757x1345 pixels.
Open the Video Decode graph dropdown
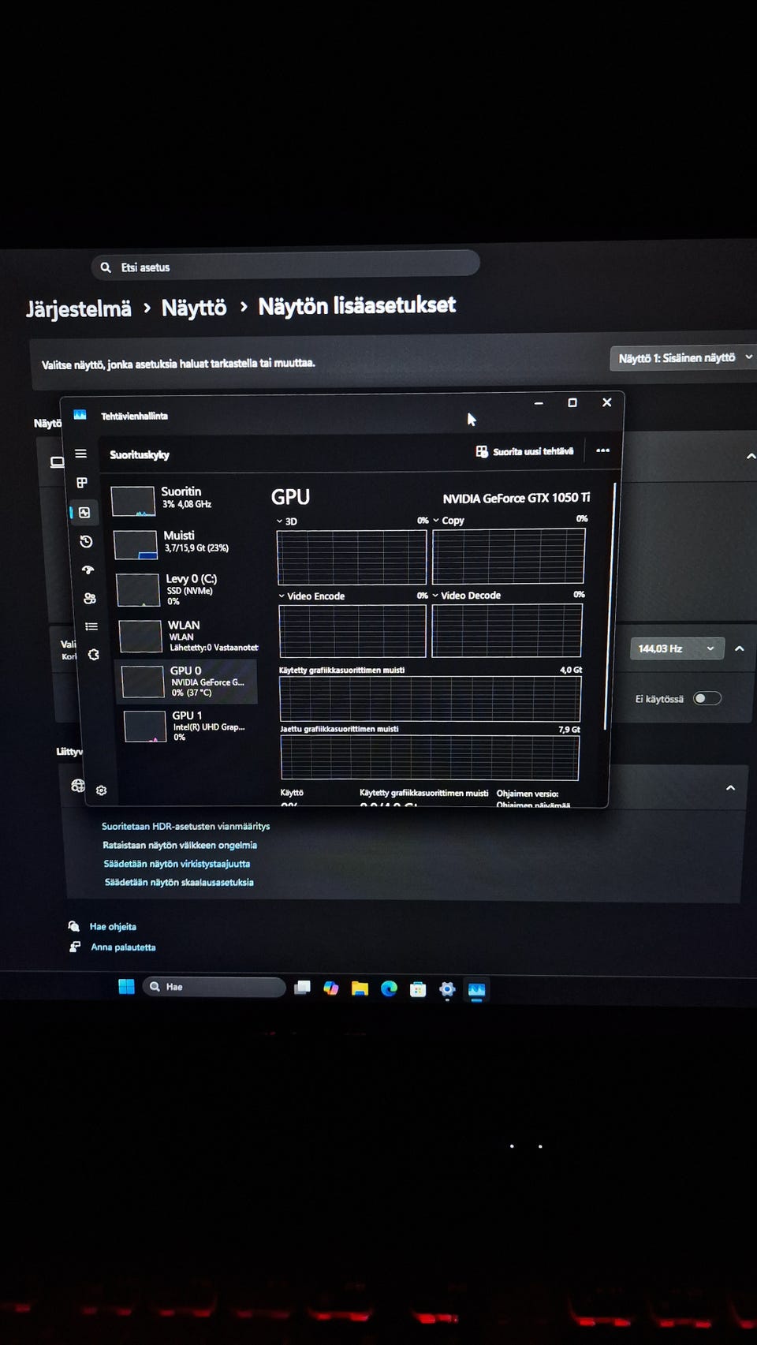point(435,596)
